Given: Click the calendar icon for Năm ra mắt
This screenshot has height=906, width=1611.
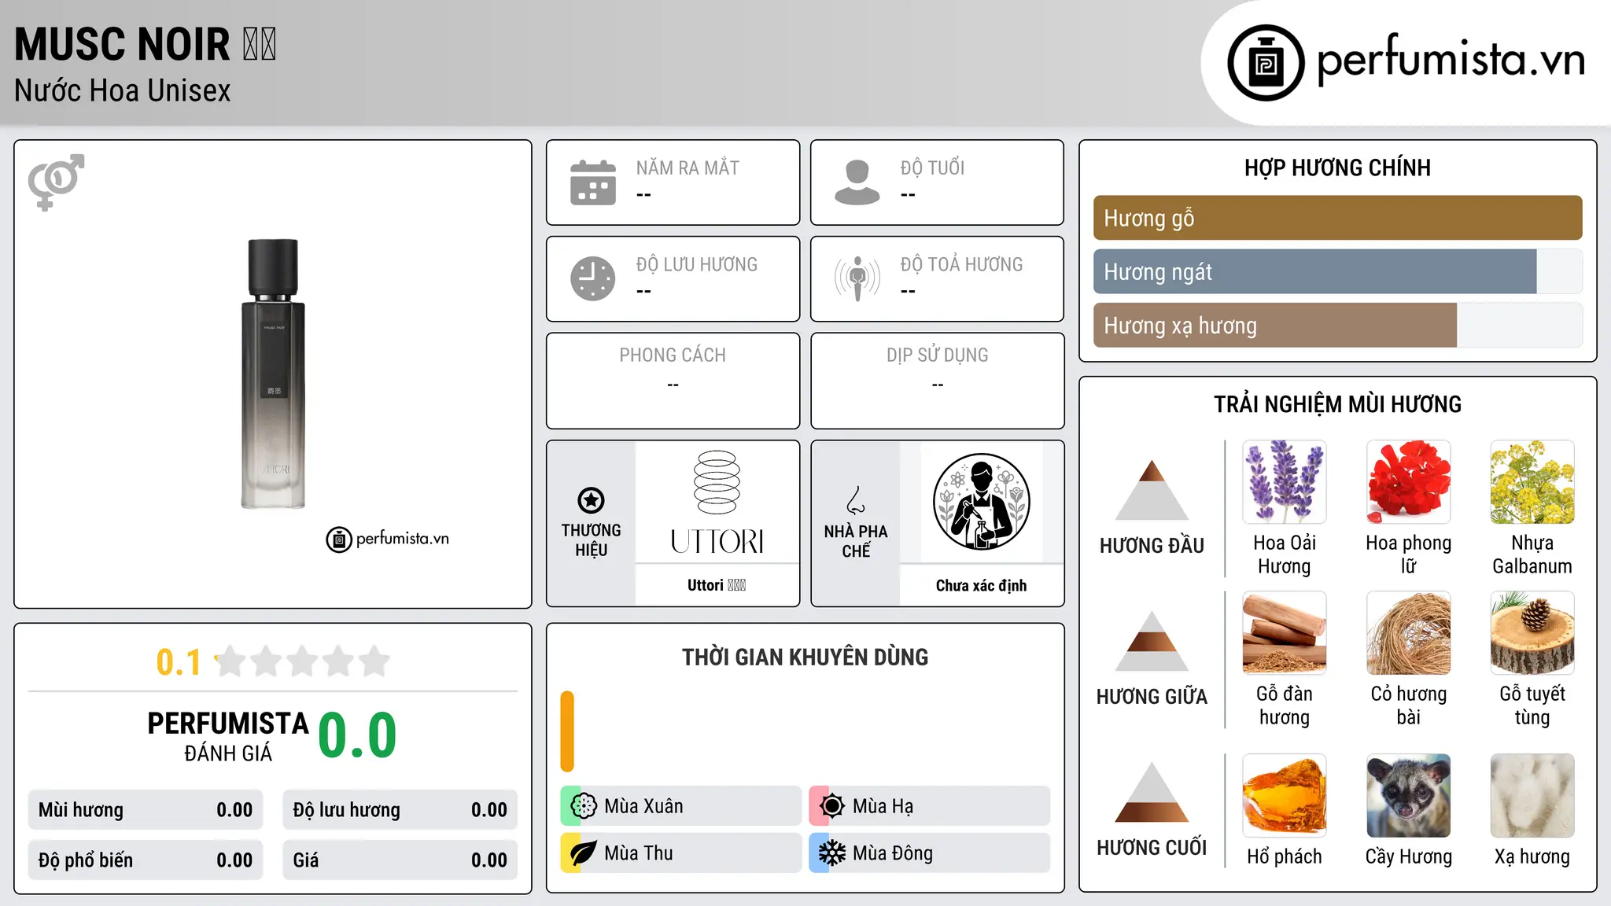Looking at the screenshot, I should (593, 182).
